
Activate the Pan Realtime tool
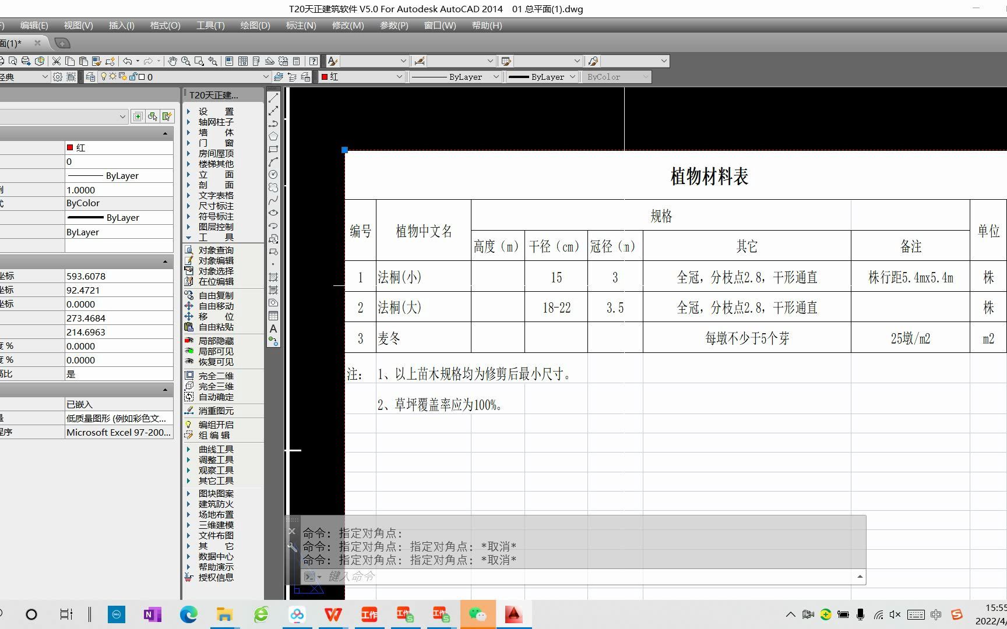172,61
